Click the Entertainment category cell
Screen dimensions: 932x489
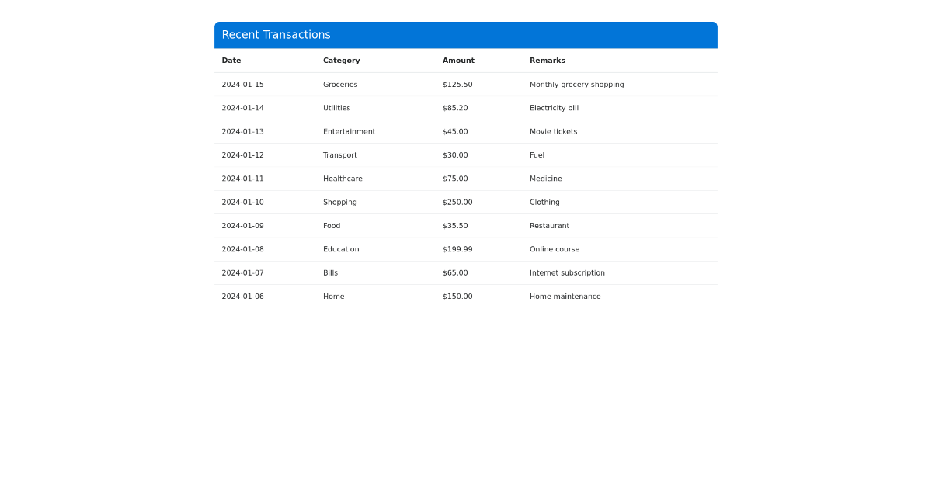pyautogui.click(x=349, y=131)
